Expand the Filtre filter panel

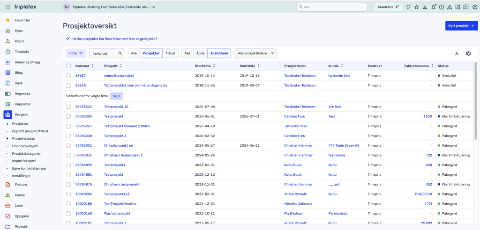76,53
